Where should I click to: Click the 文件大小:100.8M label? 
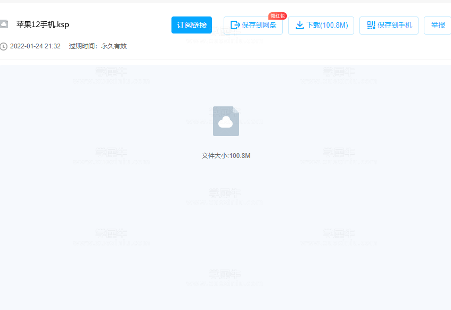coord(226,156)
